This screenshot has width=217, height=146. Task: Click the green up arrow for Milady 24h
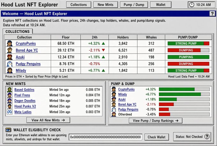click(x=103, y=70)
